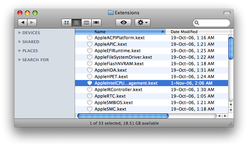Click the kext icon of AppleHDA.kext
Viewport: 248px width, 147px height.
(x=90, y=70)
